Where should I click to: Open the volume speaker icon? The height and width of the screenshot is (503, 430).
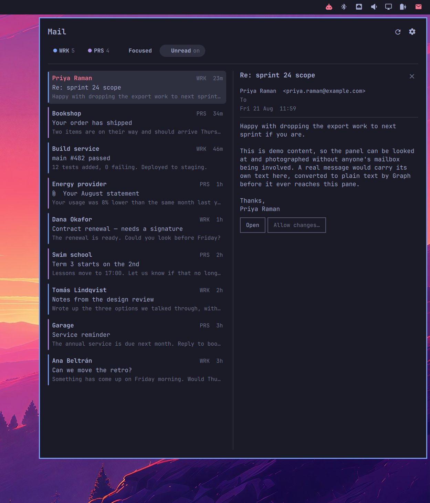tap(374, 7)
